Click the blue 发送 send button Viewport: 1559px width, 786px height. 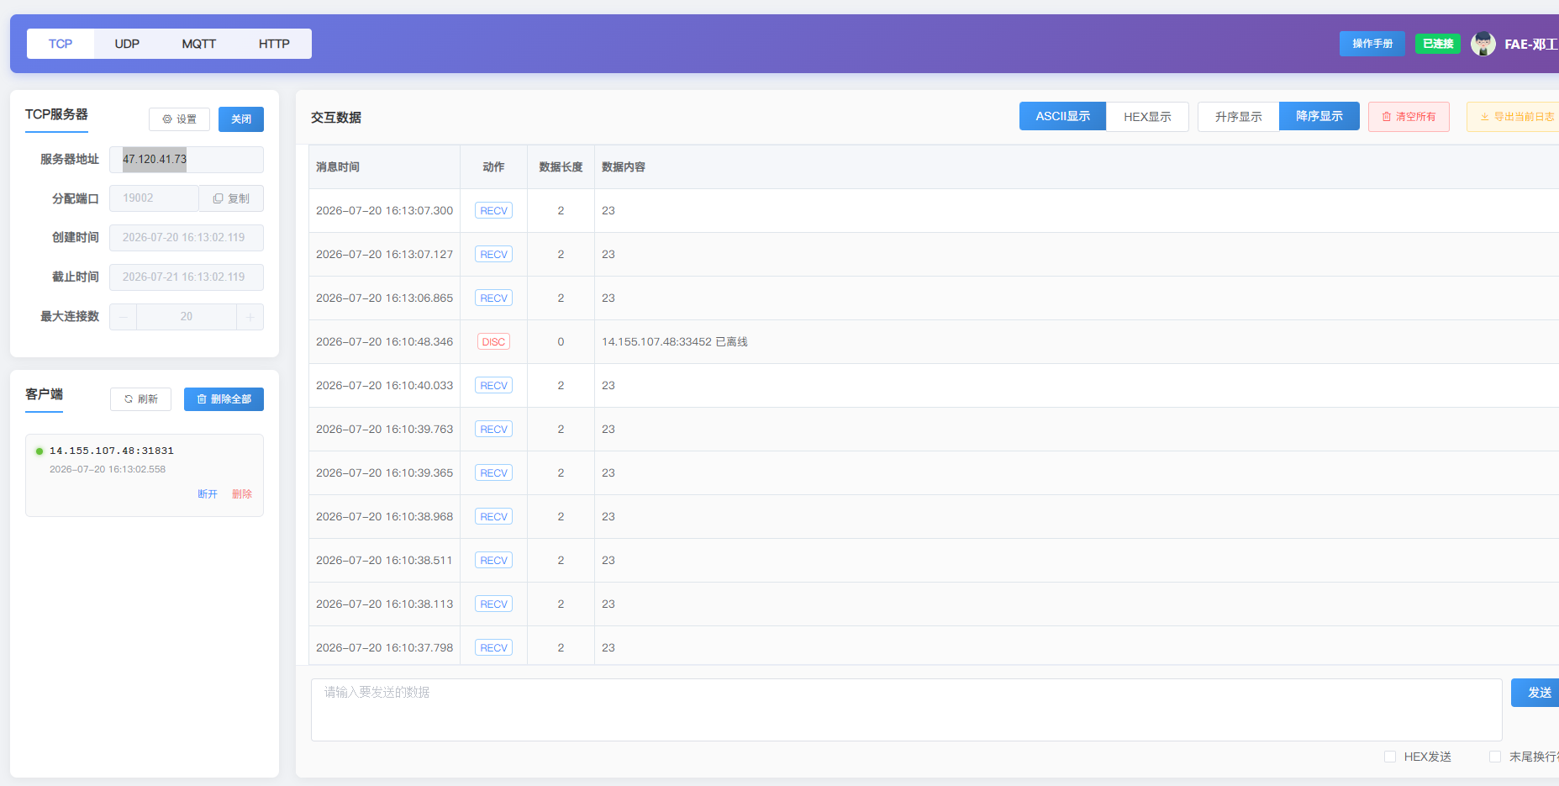pos(1535,693)
